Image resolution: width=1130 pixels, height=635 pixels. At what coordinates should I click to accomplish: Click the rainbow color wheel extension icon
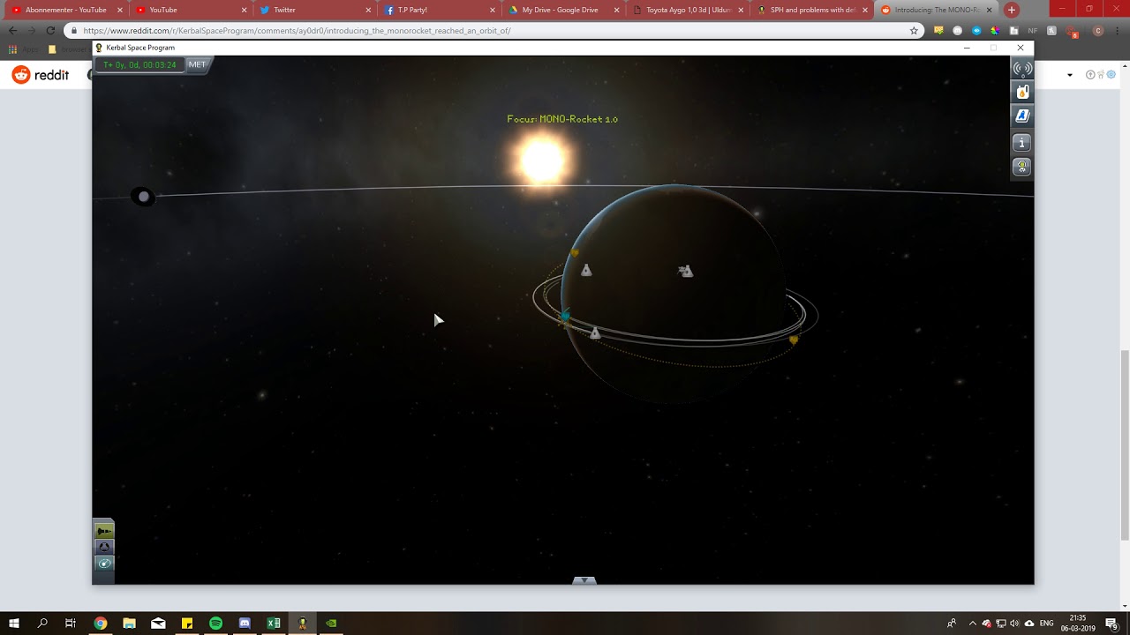pos(995,30)
